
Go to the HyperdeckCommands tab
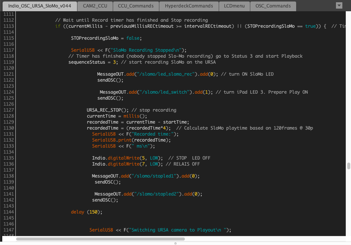[189, 6]
